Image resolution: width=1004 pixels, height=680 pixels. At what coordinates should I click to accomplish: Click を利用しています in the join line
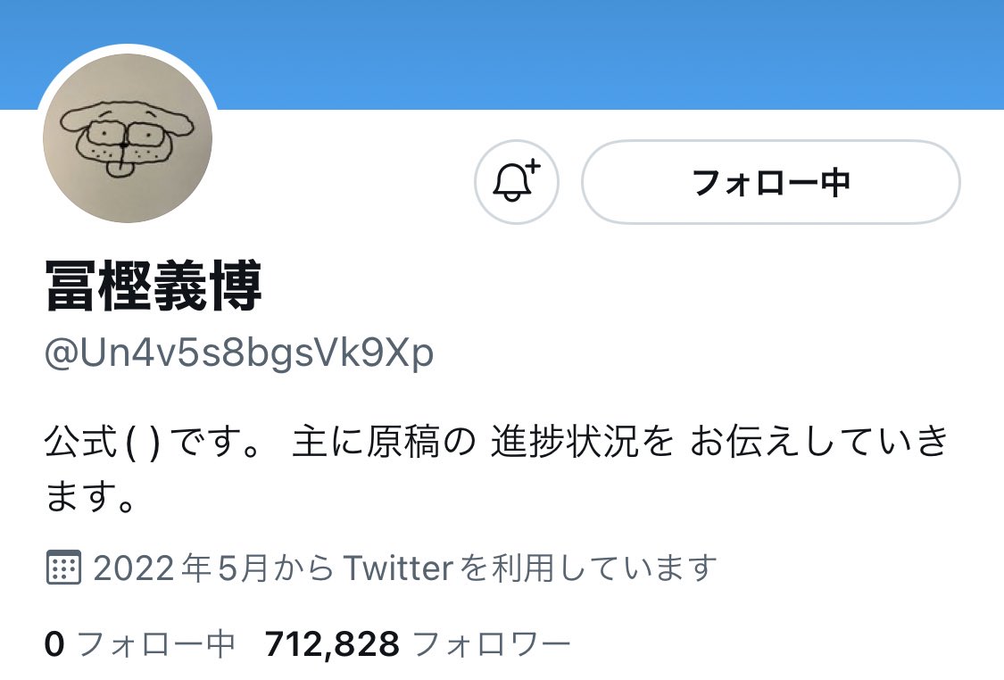pyautogui.click(x=588, y=568)
